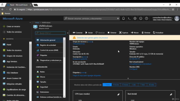Open Tamaño under Configuración
This screenshot has width=180, height=101.
pyautogui.click(x=49, y=82)
